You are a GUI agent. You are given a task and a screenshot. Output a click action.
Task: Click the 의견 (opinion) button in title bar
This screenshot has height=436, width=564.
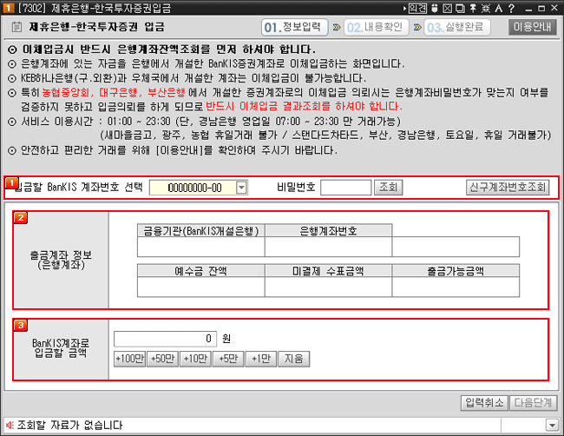417,8
